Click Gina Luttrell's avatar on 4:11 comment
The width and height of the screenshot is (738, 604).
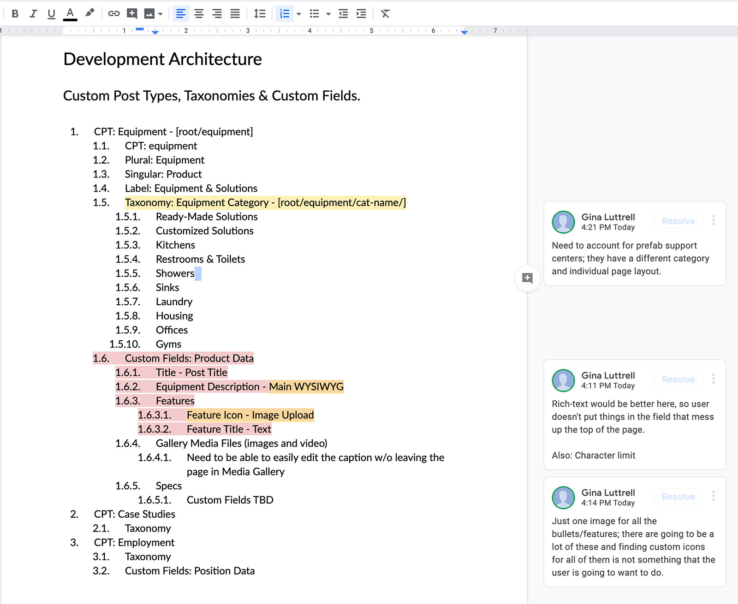[x=563, y=380]
